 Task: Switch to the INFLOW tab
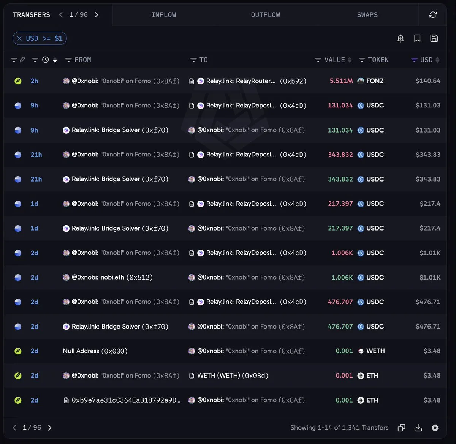[163, 15]
